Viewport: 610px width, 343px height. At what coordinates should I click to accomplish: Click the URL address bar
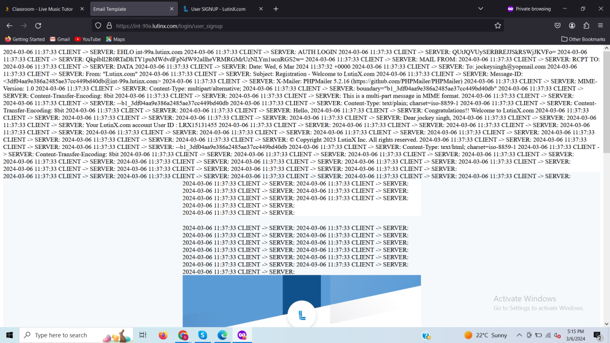[x=299, y=25]
